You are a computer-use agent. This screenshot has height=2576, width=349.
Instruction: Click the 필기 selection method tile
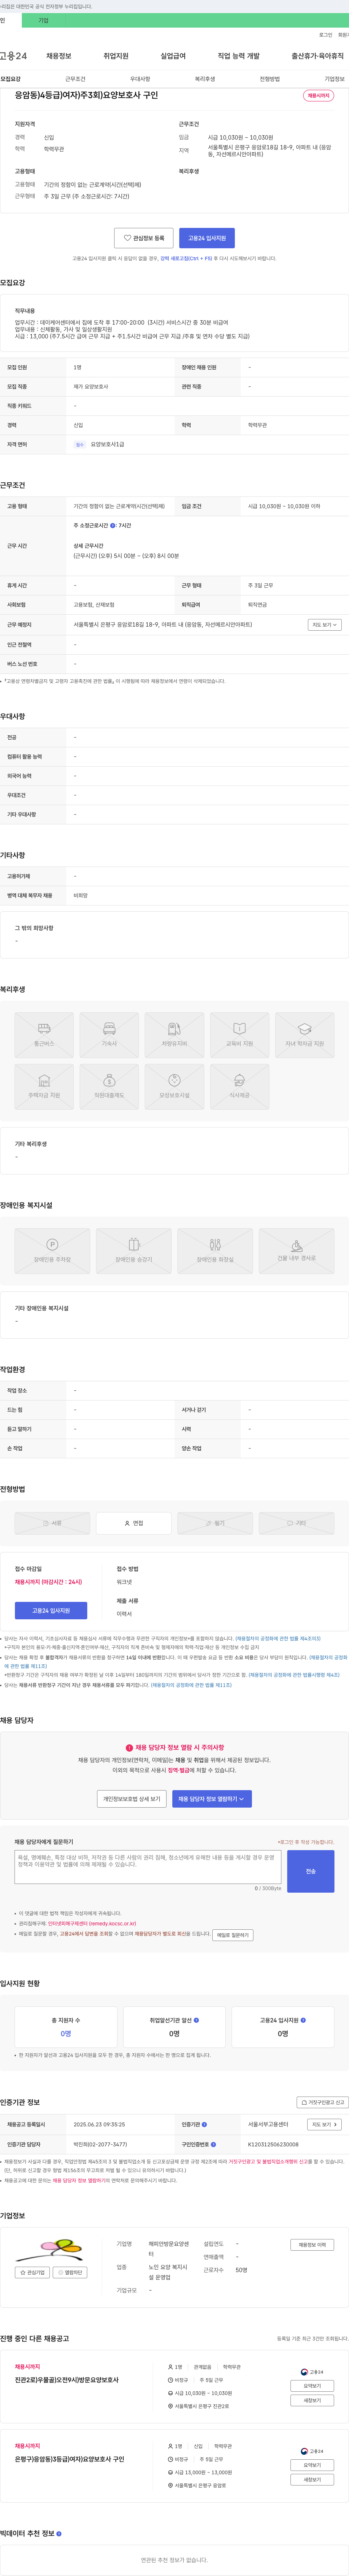(215, 1523)
